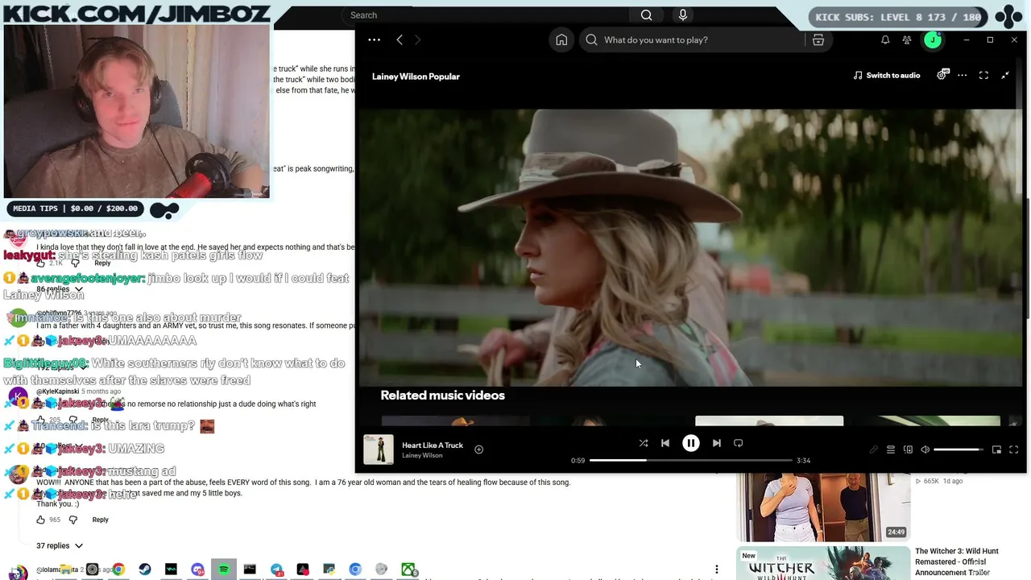The width and height of the screenshot is (1031, 580).
Task: Skip to the previous track
Action: 665,443
